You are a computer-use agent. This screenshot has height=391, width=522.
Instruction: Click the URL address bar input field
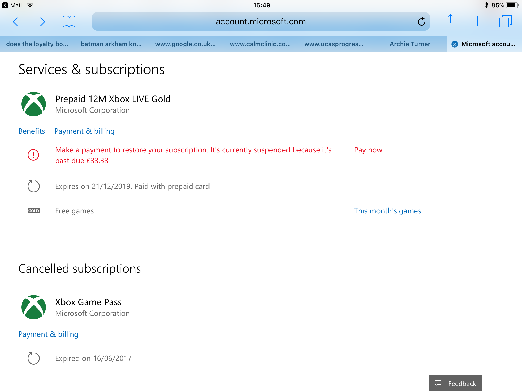(x=260, y=21)
